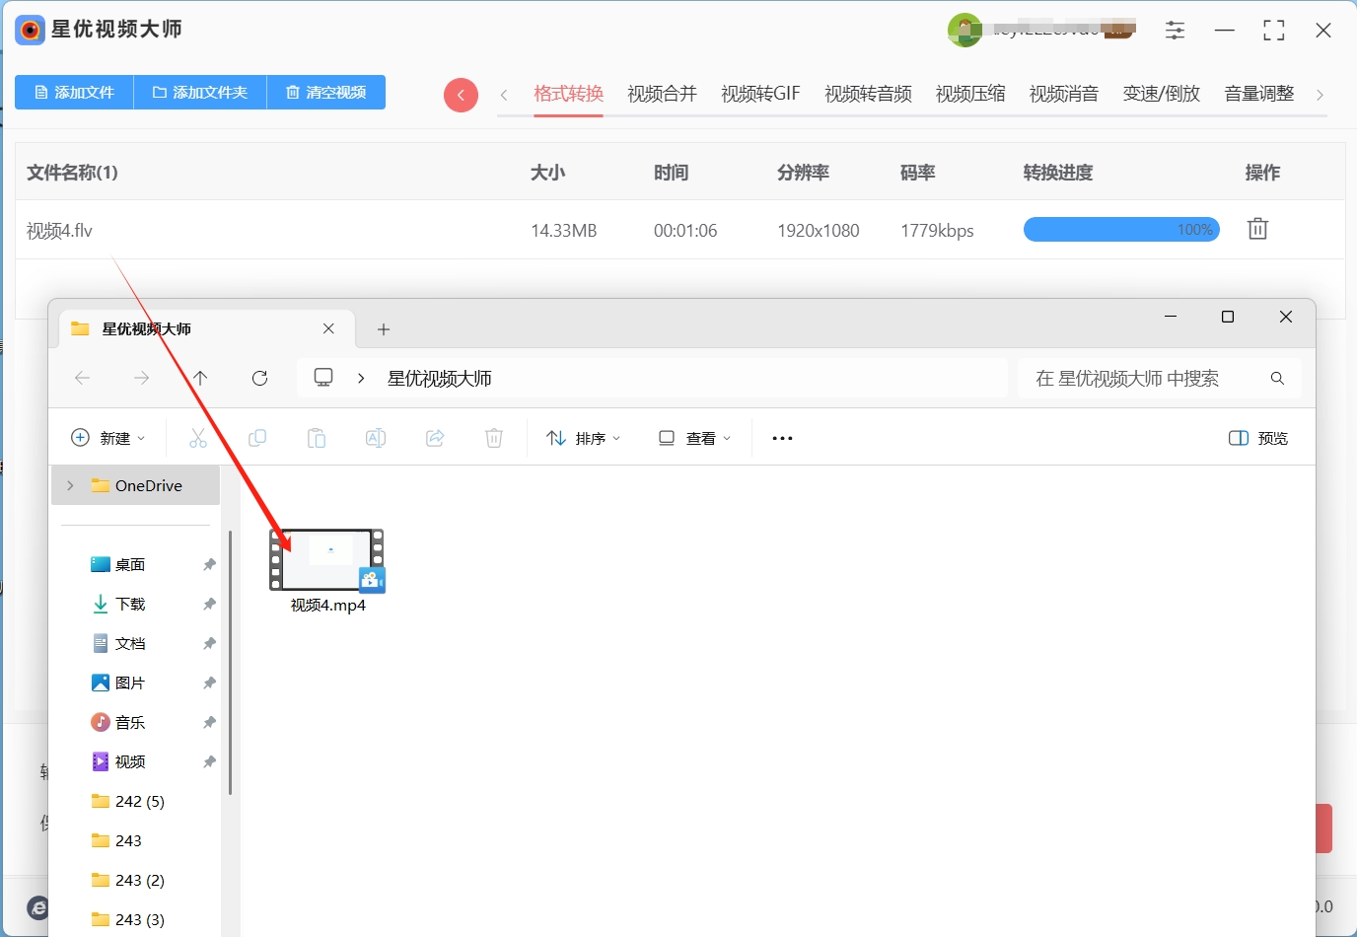
Task: Click the Cut scissors icon
Action: [x=198, y=438]
